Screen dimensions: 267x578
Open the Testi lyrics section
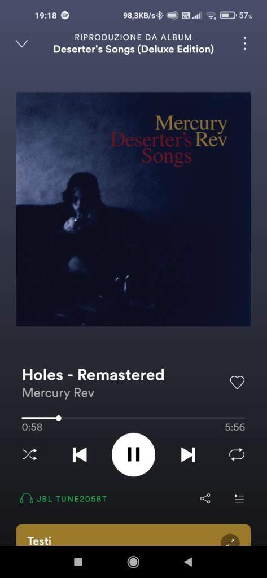click(x=40, y=541)
